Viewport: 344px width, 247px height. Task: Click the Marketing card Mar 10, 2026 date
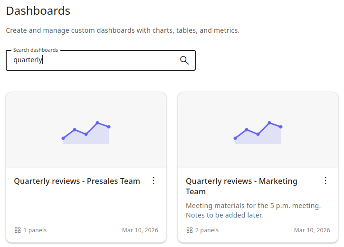tap(312, 230)
